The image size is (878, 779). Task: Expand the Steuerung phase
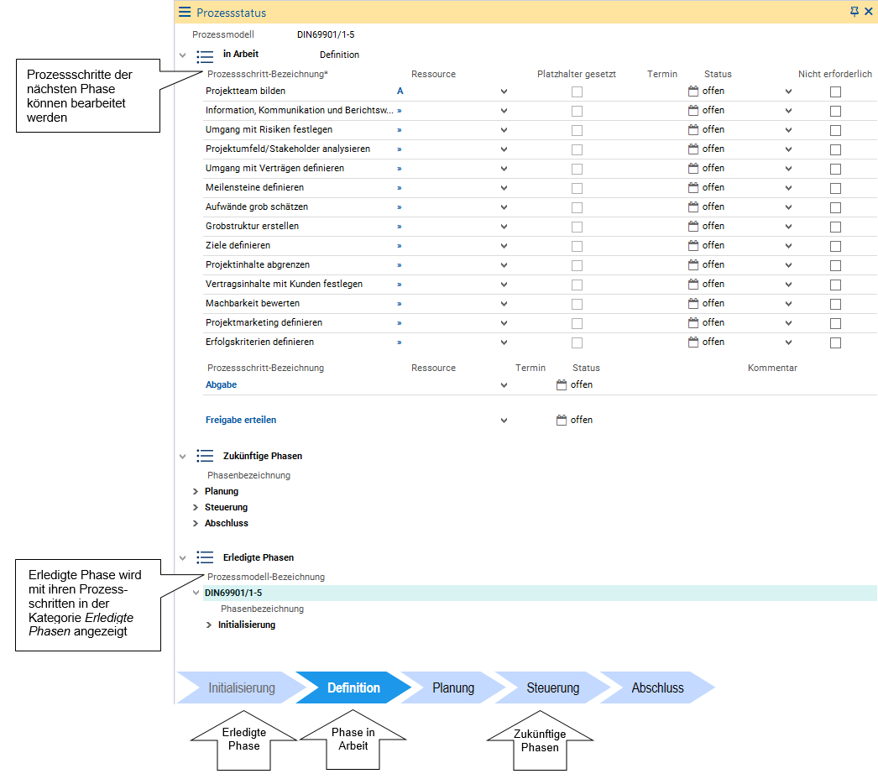196,507
